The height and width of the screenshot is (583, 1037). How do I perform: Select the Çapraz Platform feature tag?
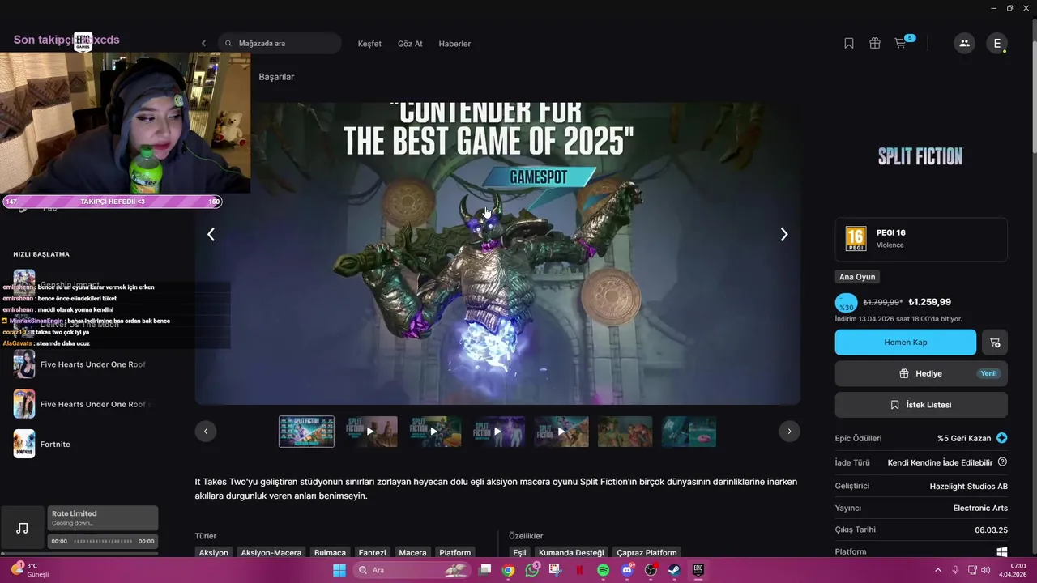pos(647,552)
